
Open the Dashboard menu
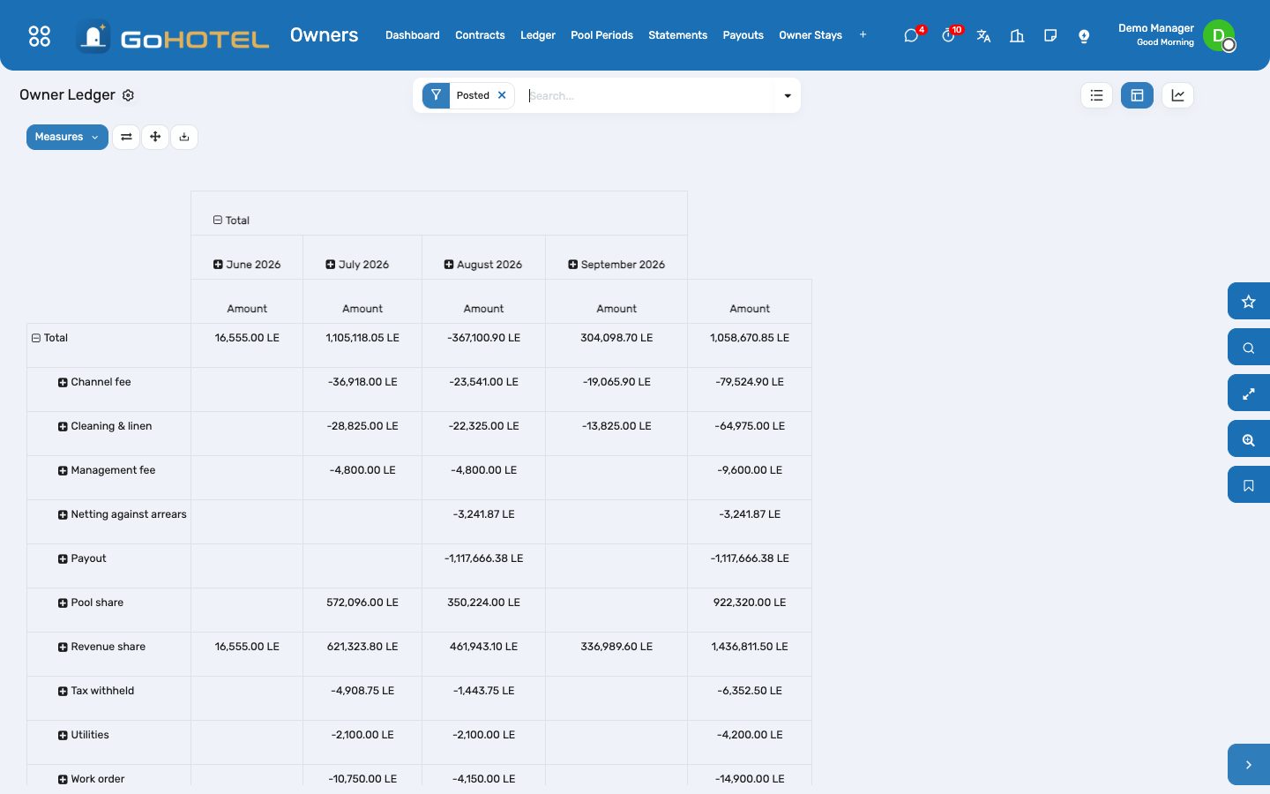pyautogui.click(x=413, y=35)
